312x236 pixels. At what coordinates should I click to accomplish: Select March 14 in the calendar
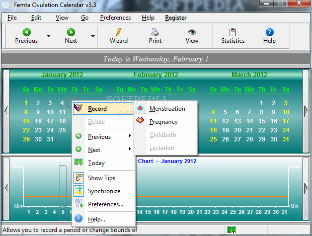pyautogui.click(x=250, y=121)
